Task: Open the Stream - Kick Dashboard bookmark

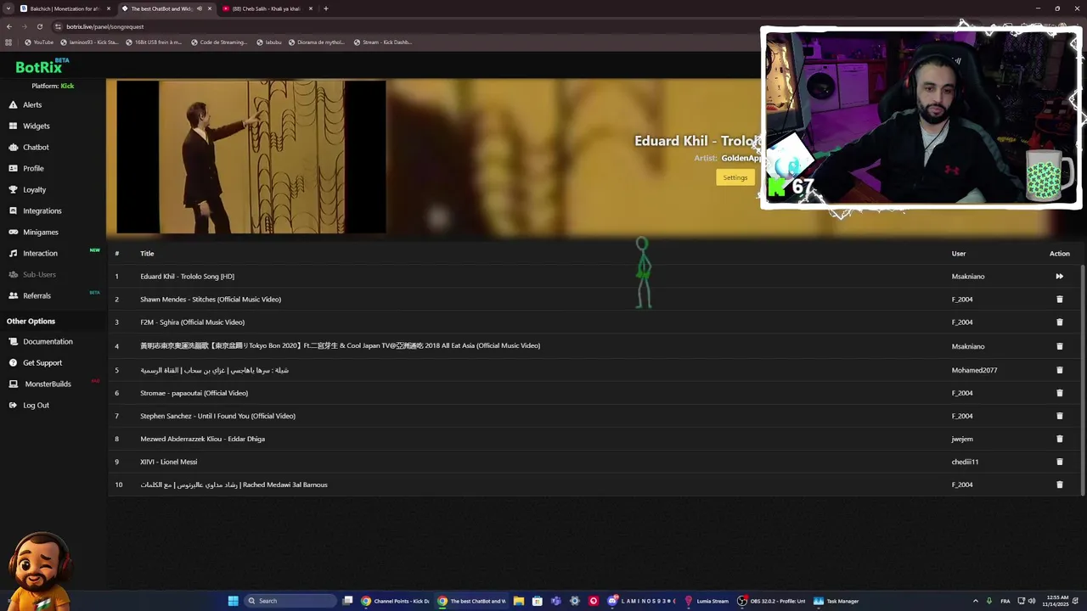Action: click(x=381, y=42)
